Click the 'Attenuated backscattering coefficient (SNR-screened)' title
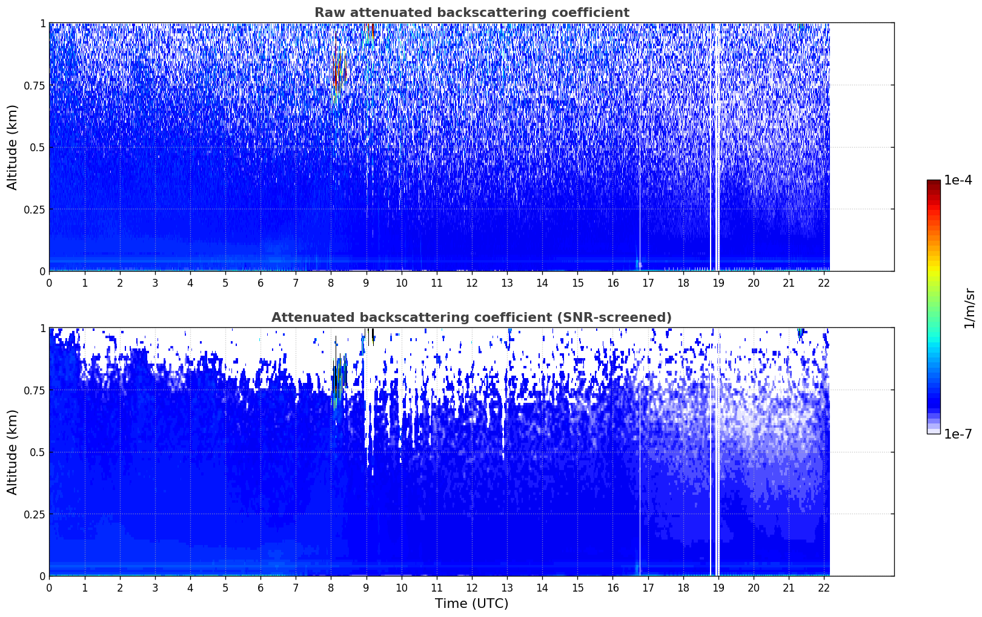982x617 pixels. [471, 318]
